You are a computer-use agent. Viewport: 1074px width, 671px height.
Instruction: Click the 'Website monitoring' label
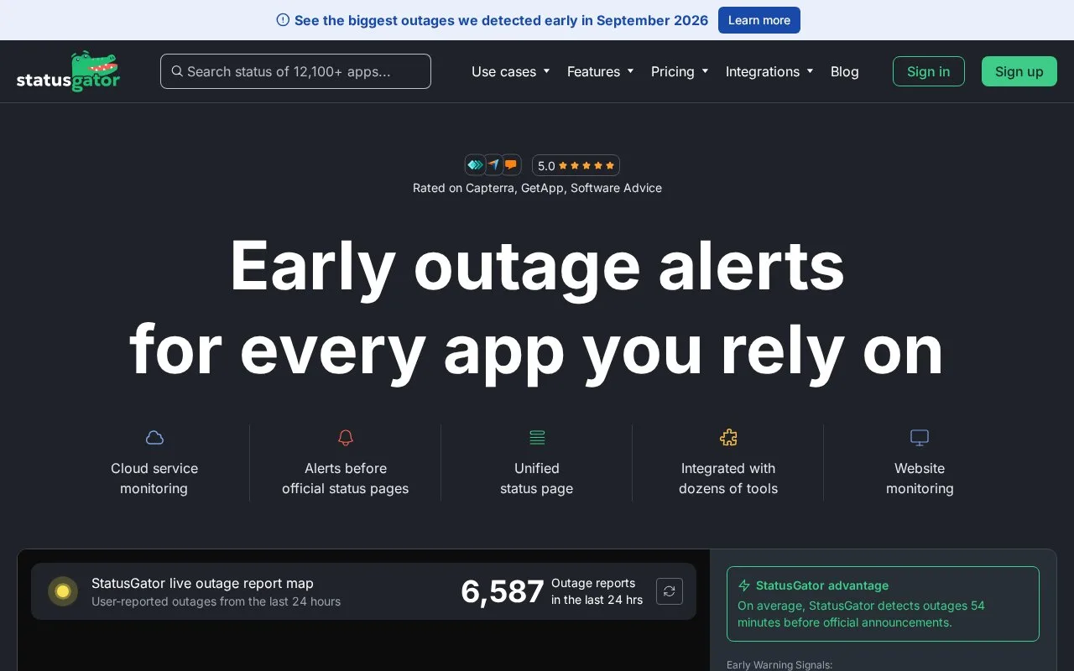920,478
